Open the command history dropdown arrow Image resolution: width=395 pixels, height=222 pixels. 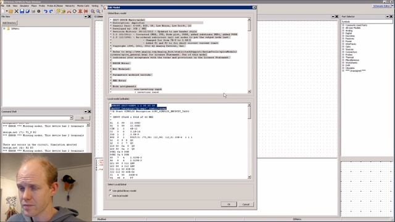point(72,118)
